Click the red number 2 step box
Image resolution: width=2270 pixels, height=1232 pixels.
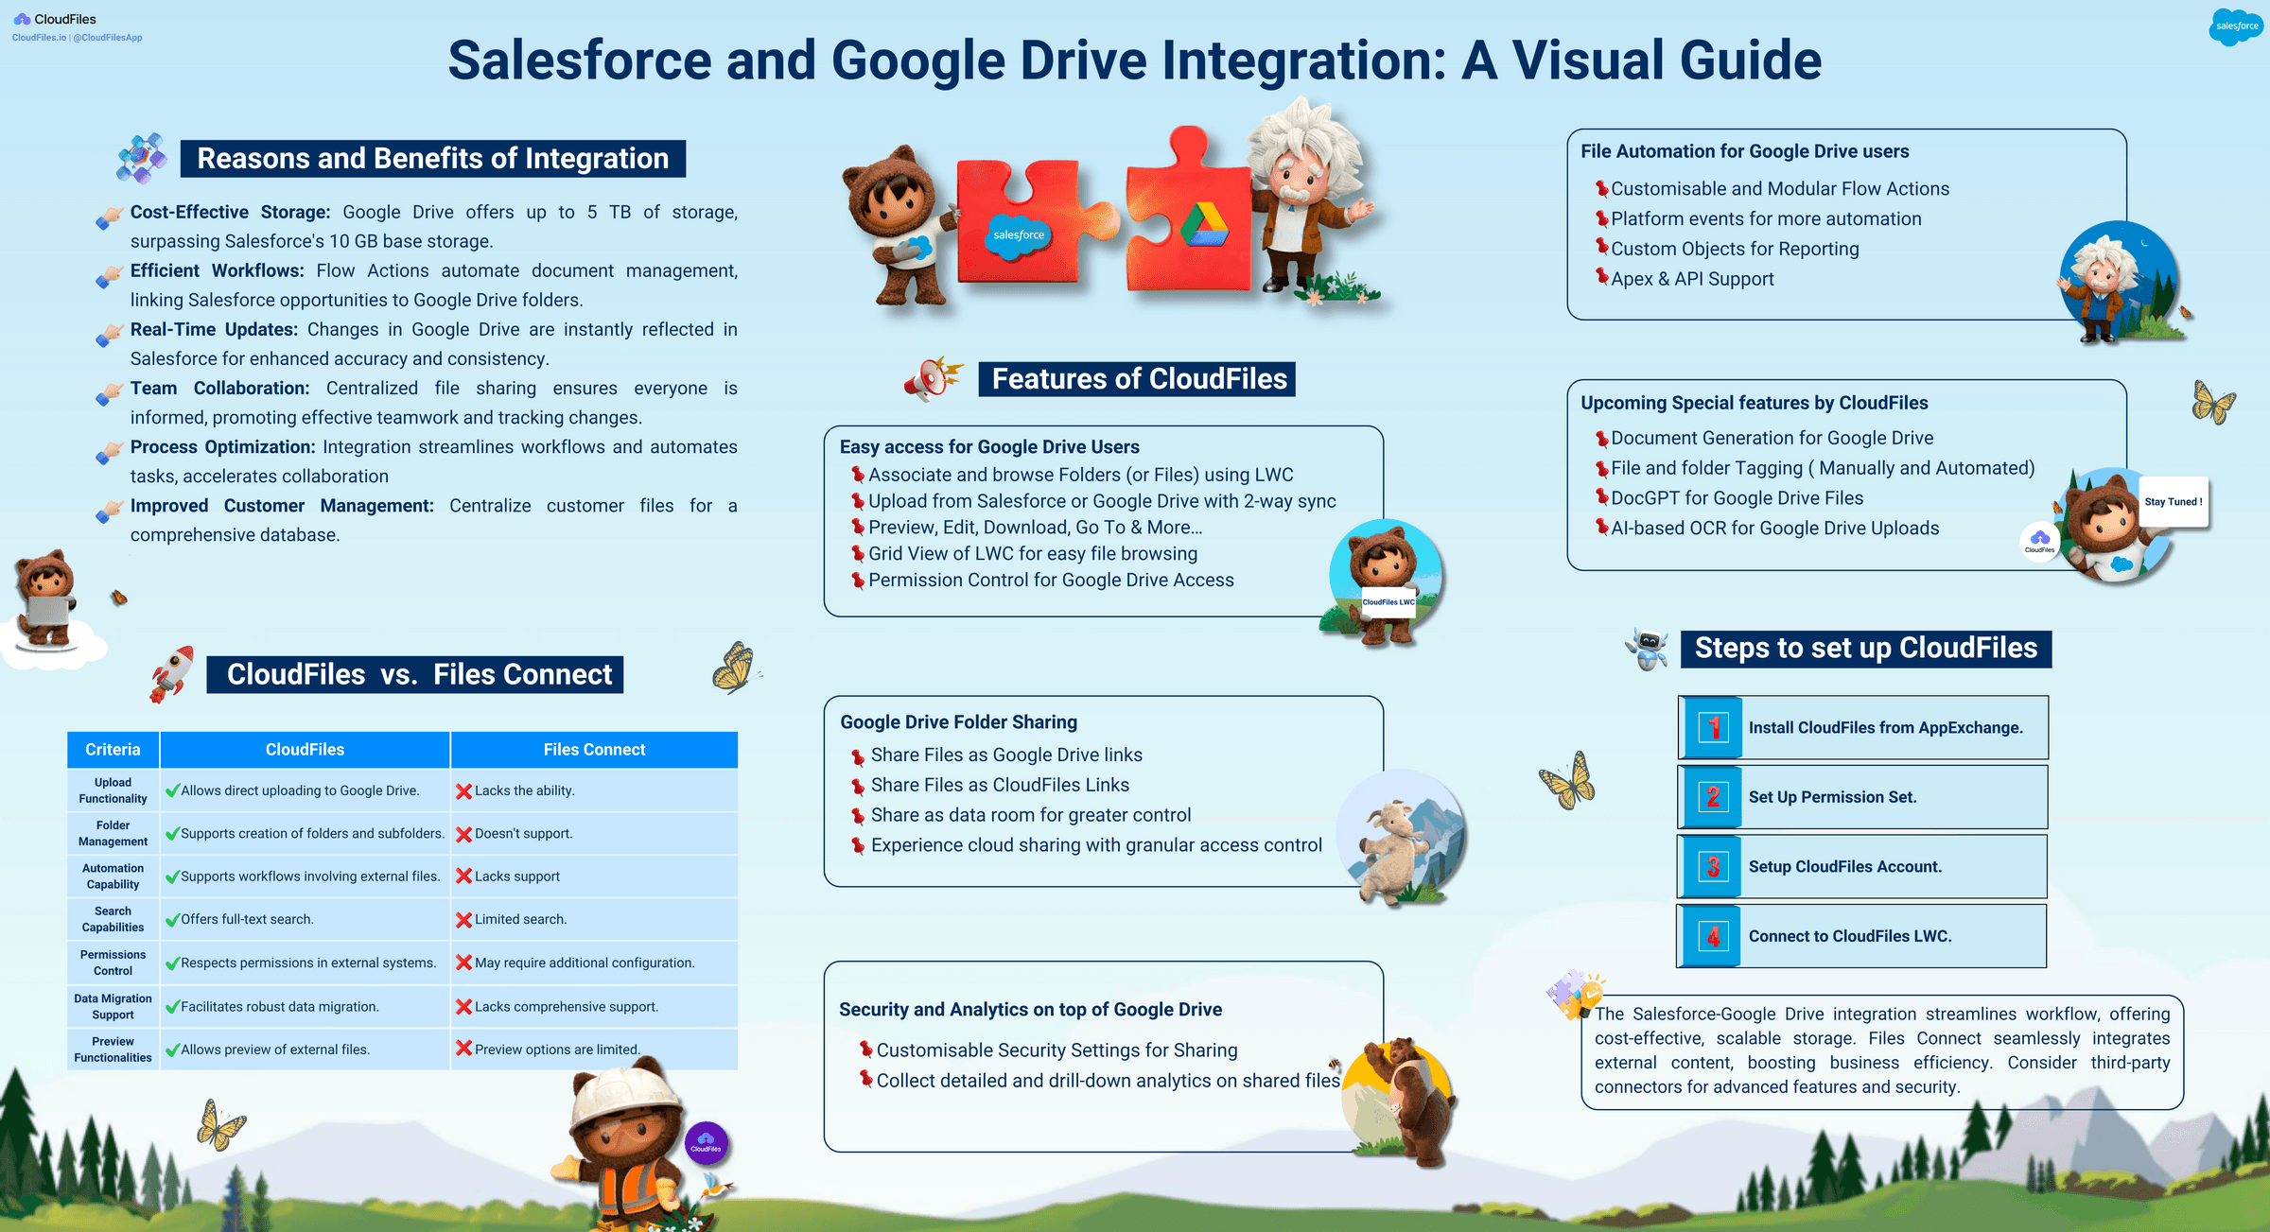pyautogui.click(x=1713, y=797)
